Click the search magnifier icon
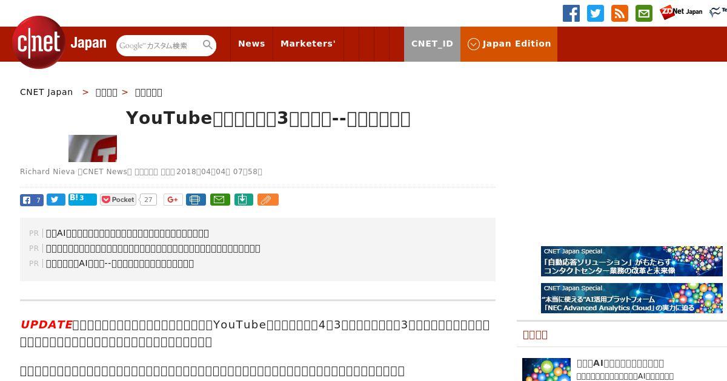 click(208, 45)
